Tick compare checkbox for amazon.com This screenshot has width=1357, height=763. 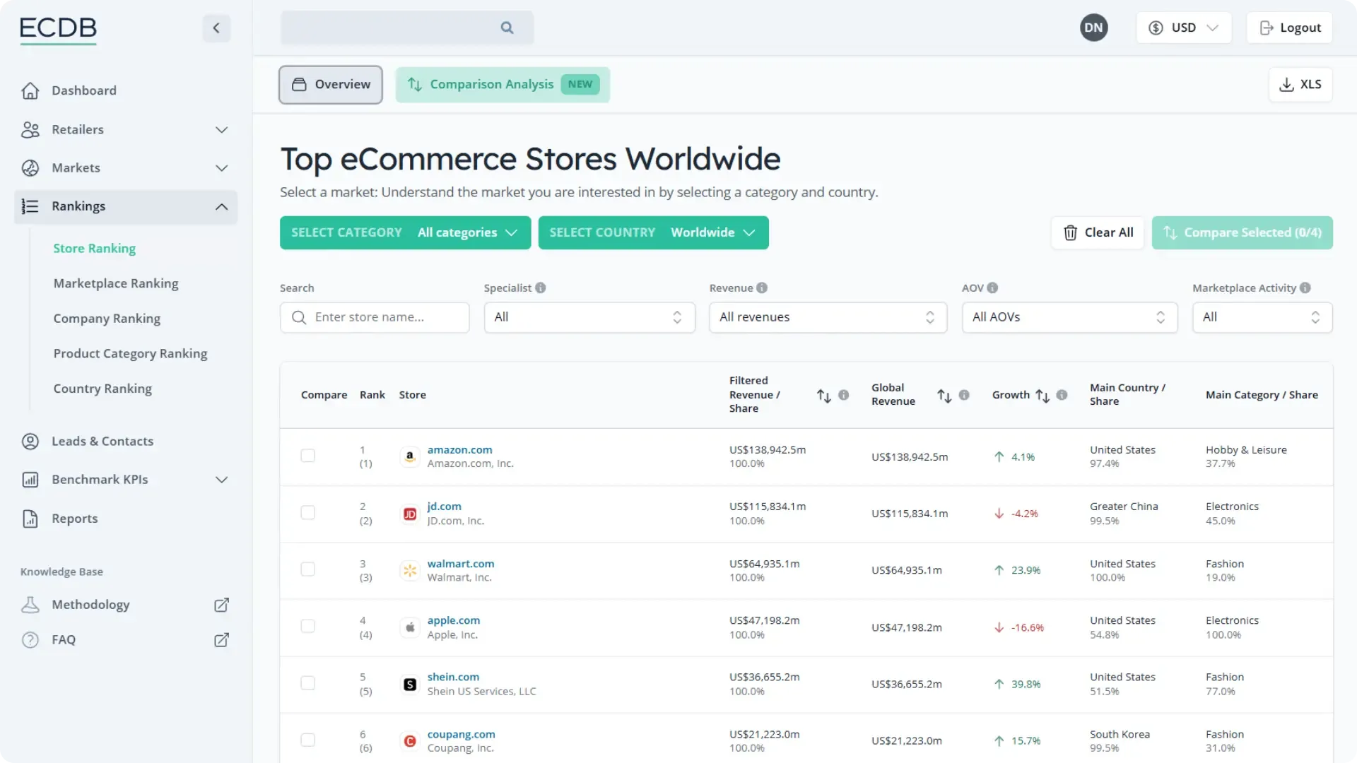pos(308,456)
